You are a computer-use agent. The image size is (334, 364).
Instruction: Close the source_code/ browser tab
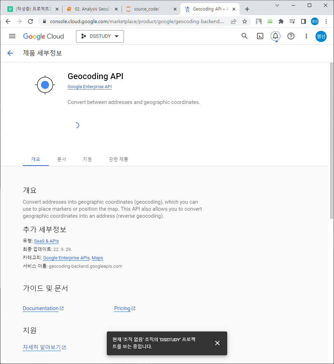tap(175, 9)
